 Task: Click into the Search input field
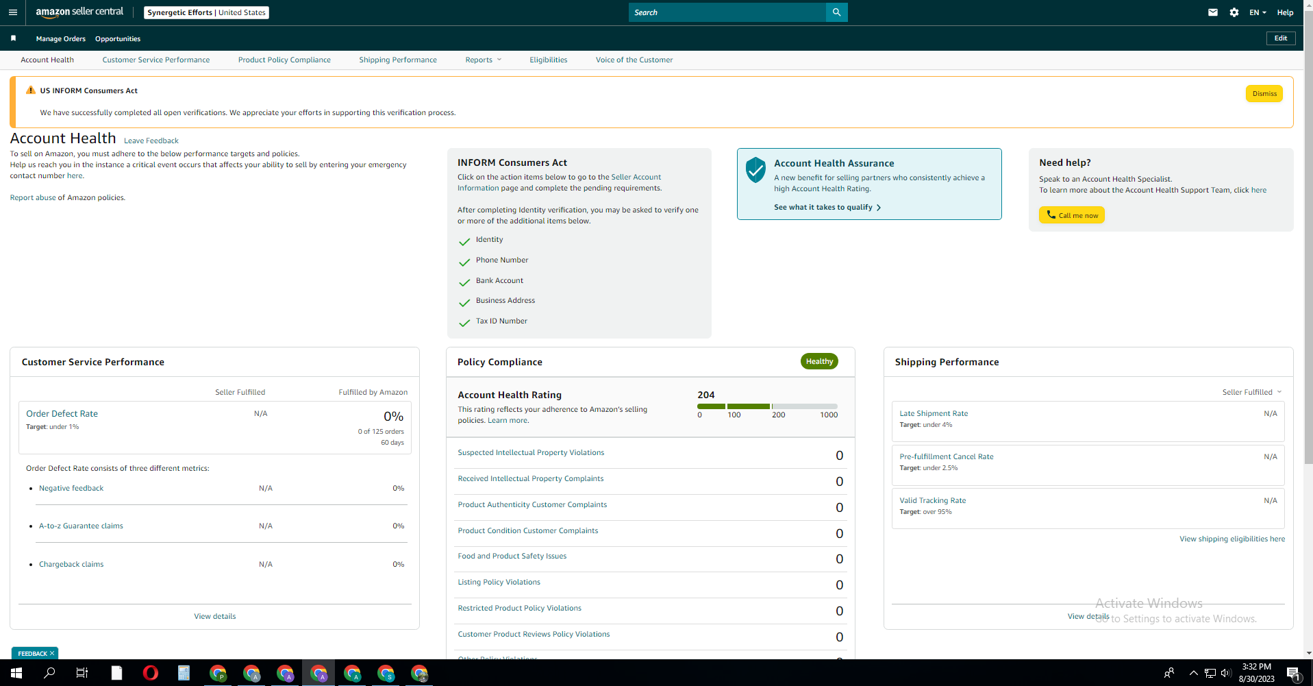click(727, 12)
